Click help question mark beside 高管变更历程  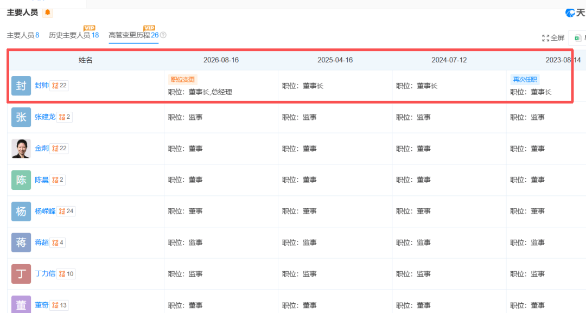[163, 35]
